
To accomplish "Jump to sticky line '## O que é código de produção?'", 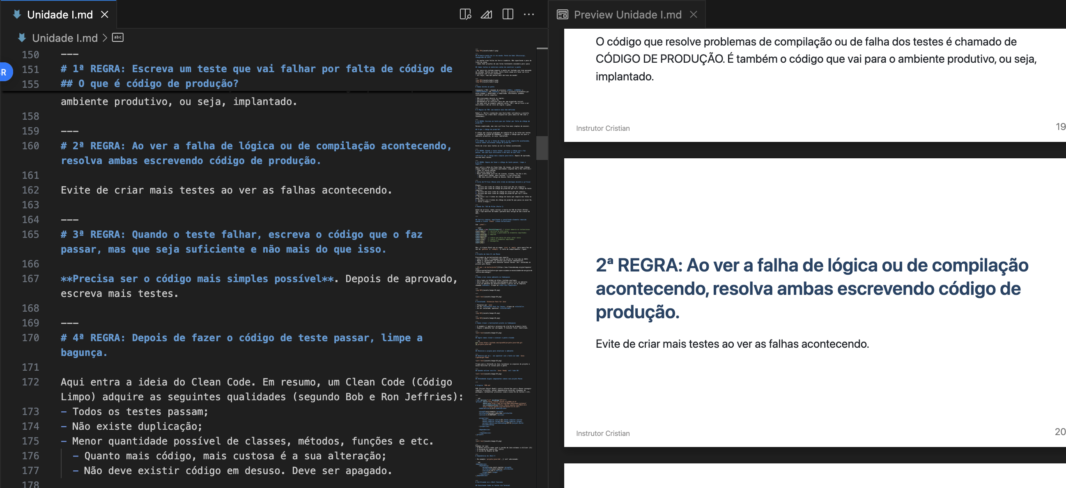I will click(149, 84).
